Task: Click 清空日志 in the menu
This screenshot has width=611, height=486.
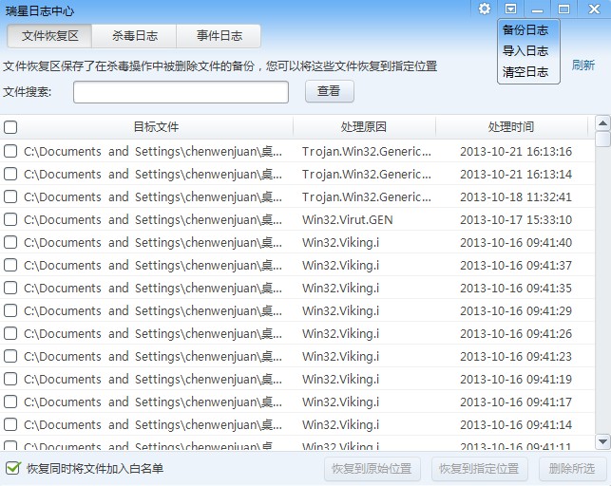Action: 525,72
